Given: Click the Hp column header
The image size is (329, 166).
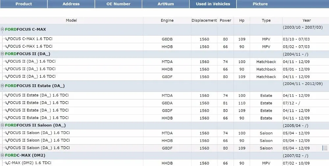Looking at the screenshot, I should (242, 20).
